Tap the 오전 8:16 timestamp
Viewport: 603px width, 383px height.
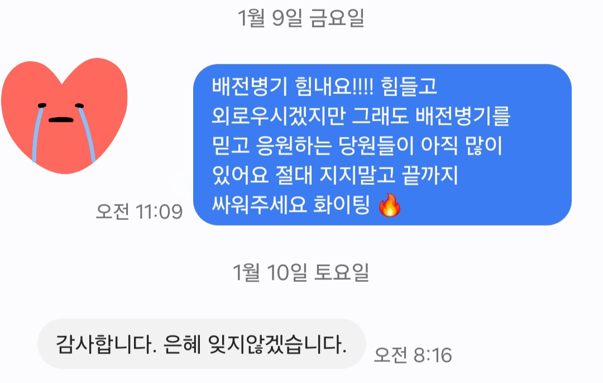(x=413, y=355)
